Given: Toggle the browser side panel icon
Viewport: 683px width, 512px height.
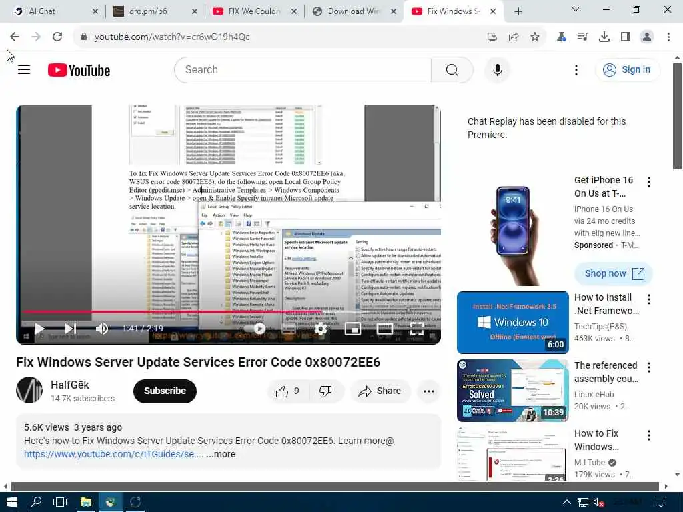Looking at the screenshot, I should [x=626, y=37].
